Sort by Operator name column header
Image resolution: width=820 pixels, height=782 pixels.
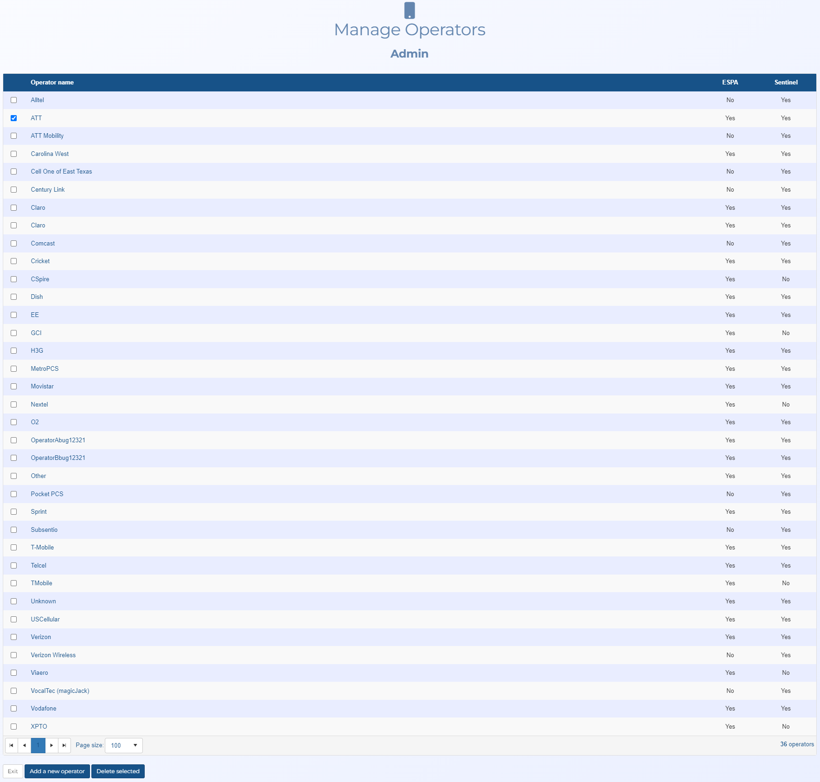52,83
